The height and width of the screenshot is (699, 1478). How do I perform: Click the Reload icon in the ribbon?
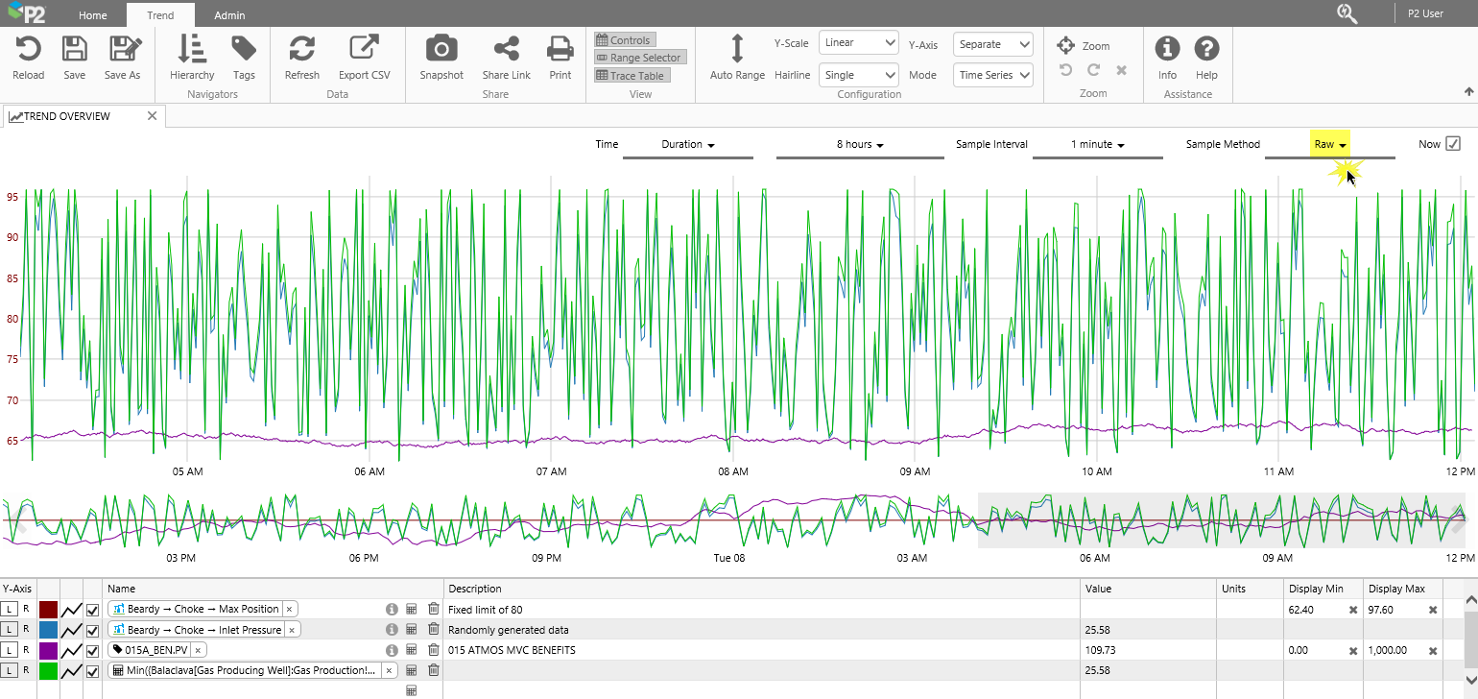[28, 49]
